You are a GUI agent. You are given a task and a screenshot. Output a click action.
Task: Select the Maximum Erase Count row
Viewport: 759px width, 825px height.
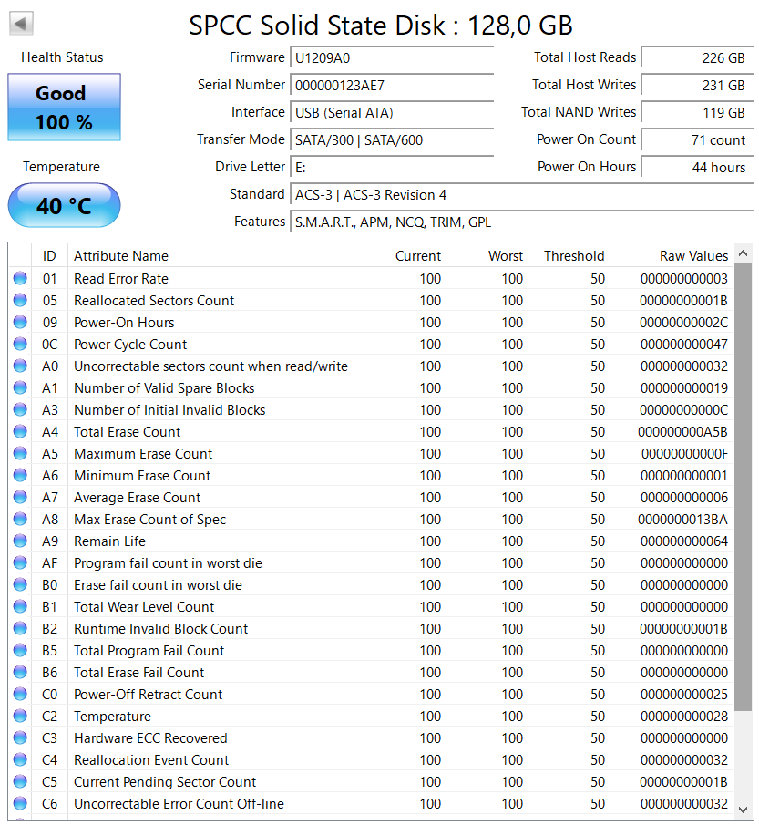[x=364, y=454]
